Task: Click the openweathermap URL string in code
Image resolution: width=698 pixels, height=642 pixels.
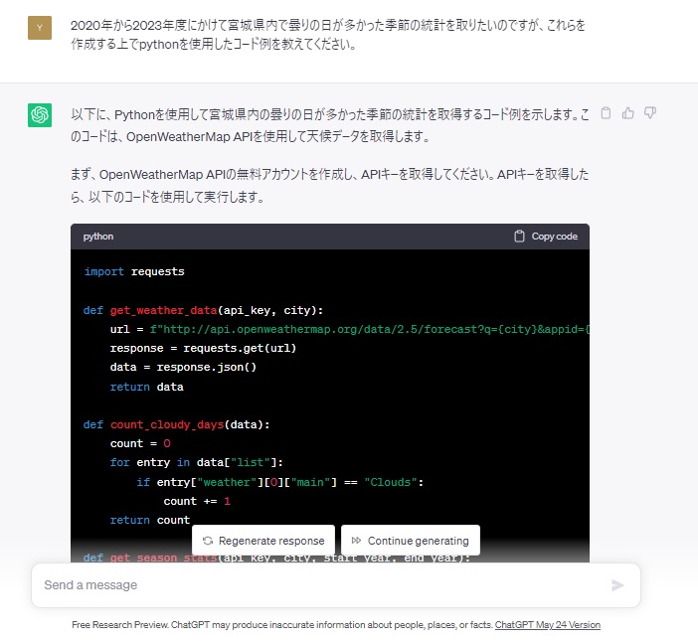Action: [370, 329]
